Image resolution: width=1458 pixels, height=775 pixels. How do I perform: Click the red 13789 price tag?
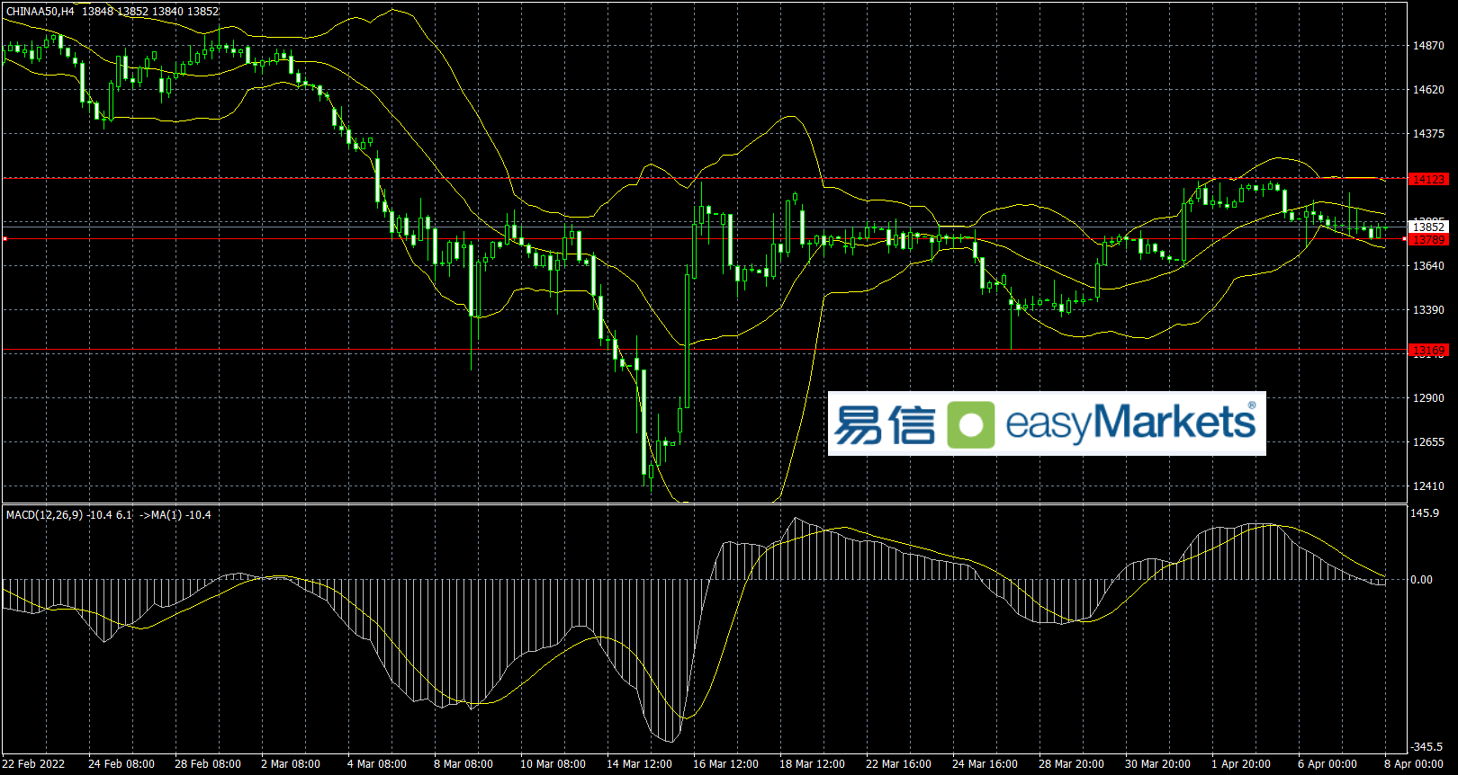click(1428, 240)
